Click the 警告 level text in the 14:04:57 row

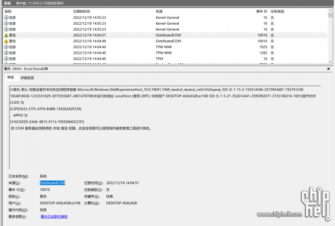click(x=12, y=35)
